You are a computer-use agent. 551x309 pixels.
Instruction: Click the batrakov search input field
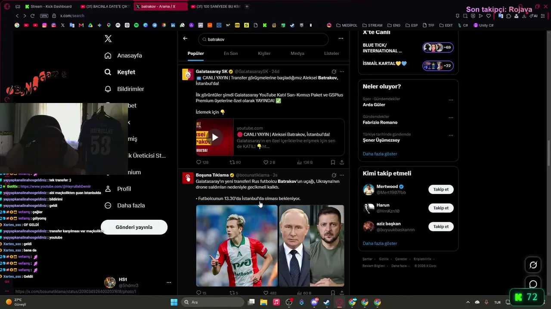pyautogui.click(x=263, y=39)
